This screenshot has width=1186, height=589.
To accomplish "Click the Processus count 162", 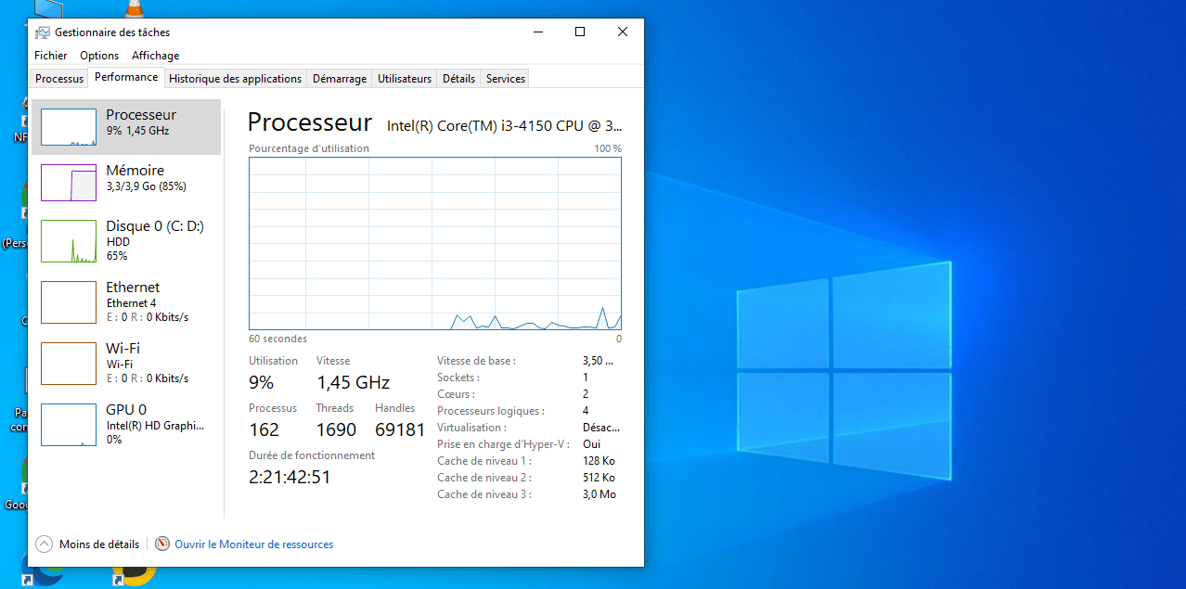I will click(264, 429).
